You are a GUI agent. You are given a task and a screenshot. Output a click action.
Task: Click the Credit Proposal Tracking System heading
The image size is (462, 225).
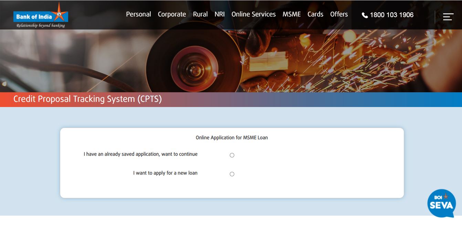point(87,99)
